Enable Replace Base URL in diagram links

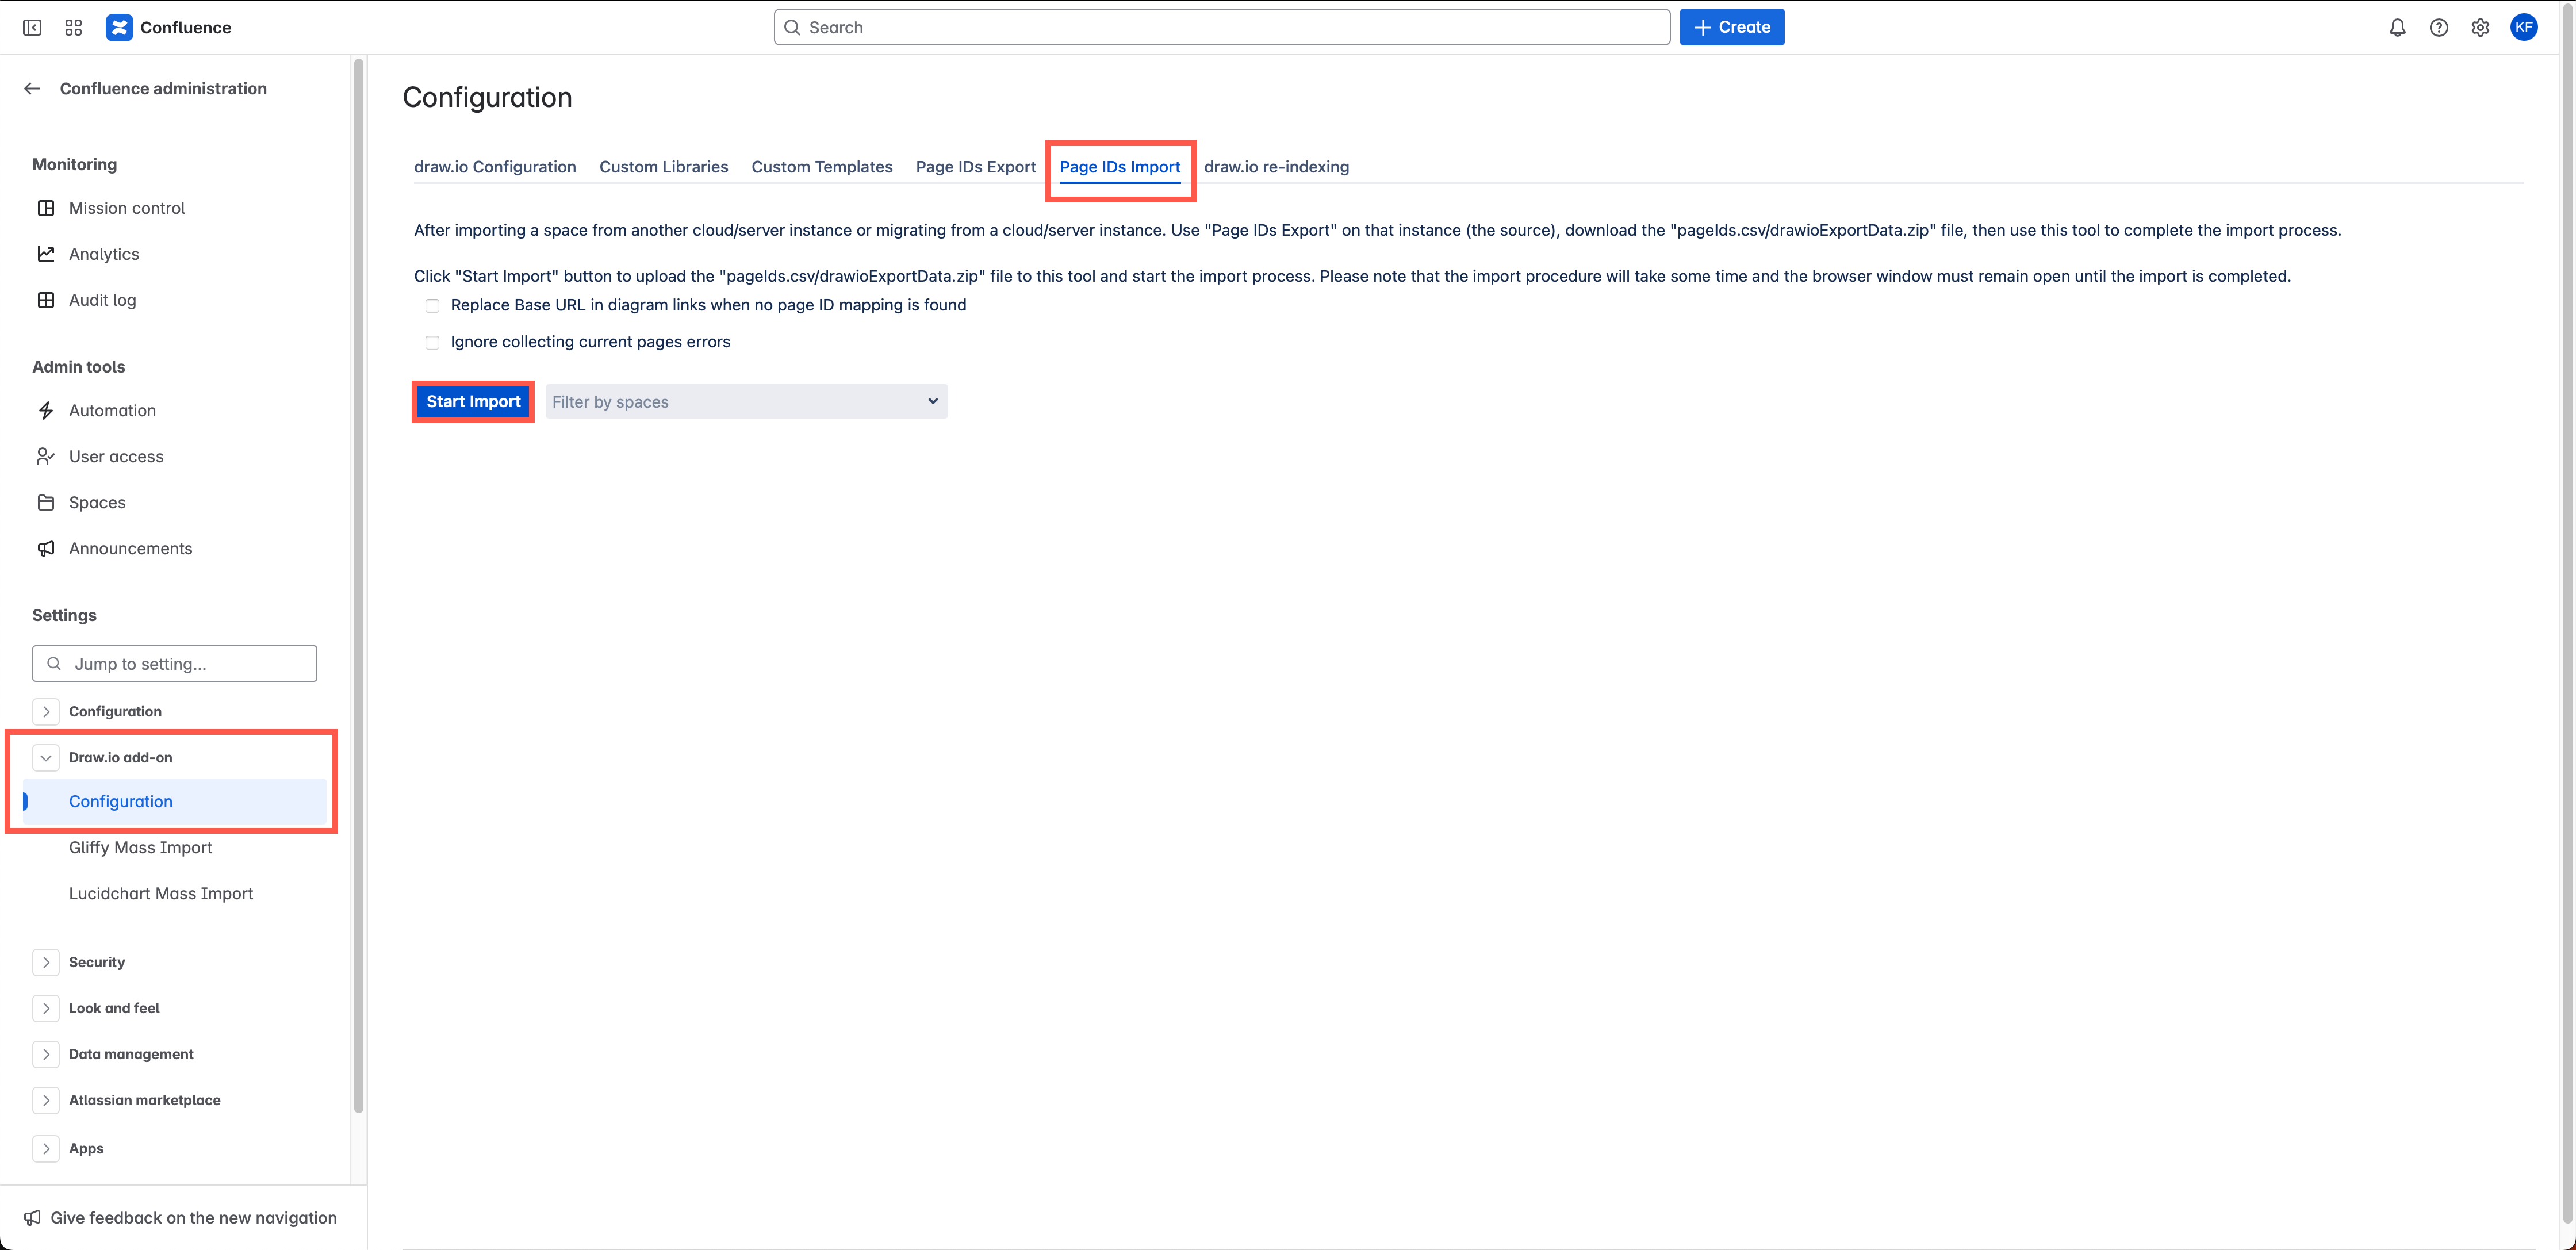pyautogui.click(x=432, y=305)
